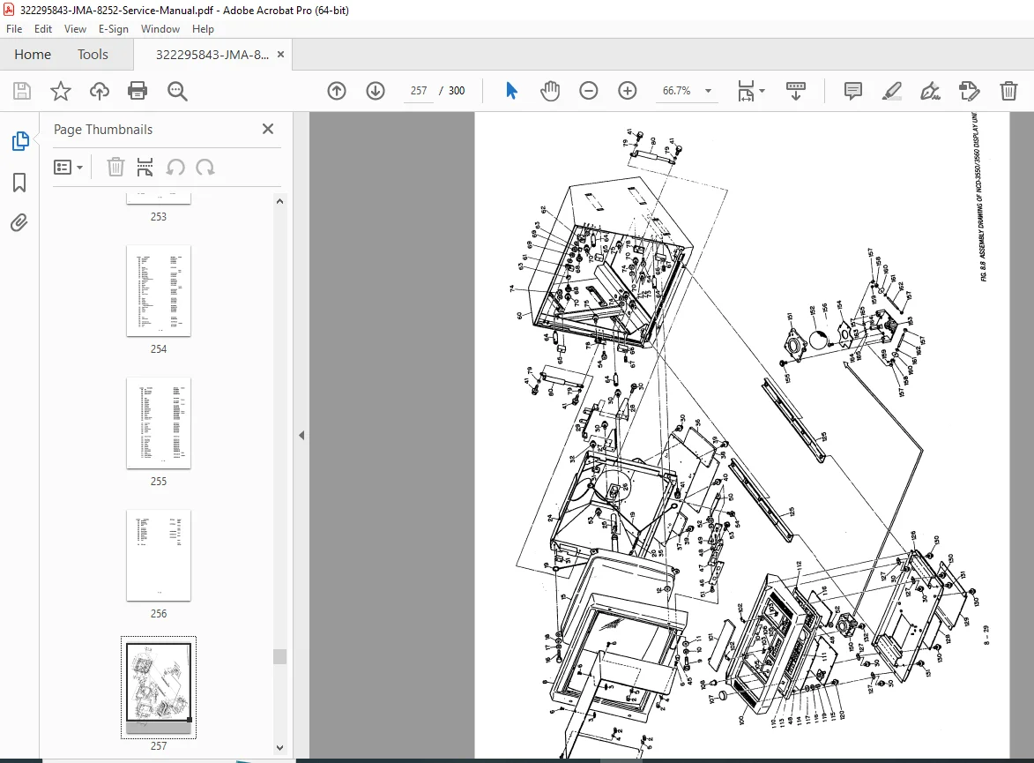
Task: Switch to the Home tab
Action: [33, 55]
